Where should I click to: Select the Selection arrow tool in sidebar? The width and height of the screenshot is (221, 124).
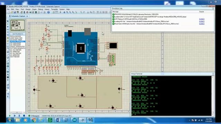8,21
